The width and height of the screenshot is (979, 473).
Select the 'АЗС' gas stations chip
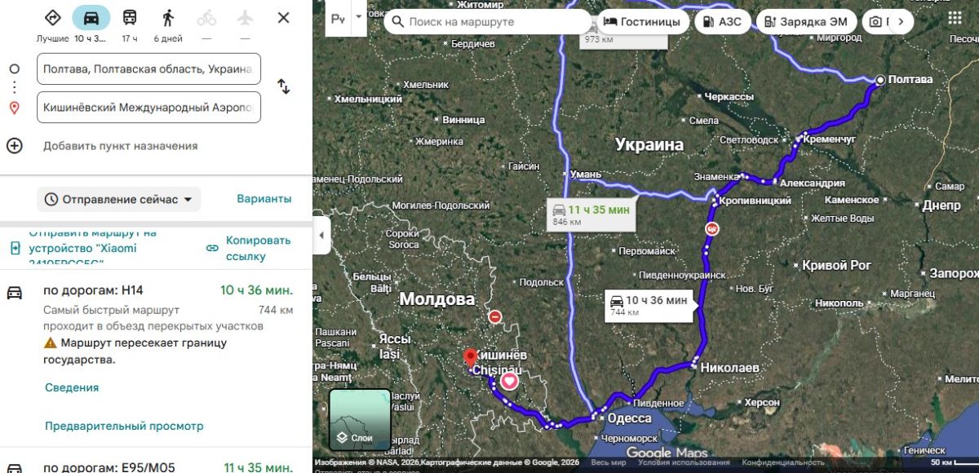[722, 22]
